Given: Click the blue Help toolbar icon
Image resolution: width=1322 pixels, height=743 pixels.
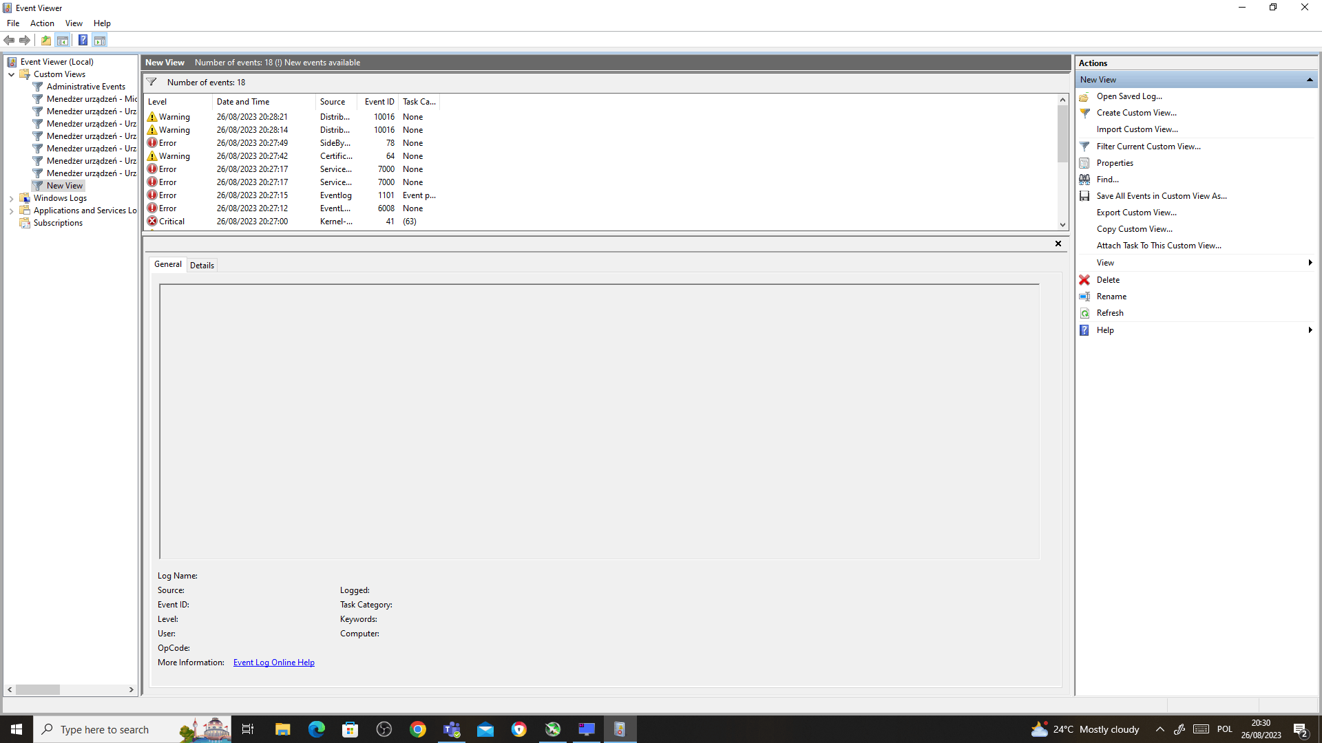Looking at the screenshot, I should [x=83, y=41].
